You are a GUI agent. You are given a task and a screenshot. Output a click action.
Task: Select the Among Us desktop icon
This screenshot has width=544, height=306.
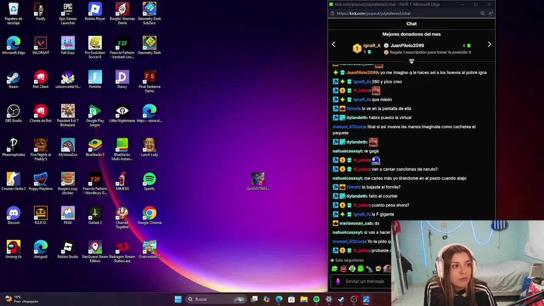[14, 249]
